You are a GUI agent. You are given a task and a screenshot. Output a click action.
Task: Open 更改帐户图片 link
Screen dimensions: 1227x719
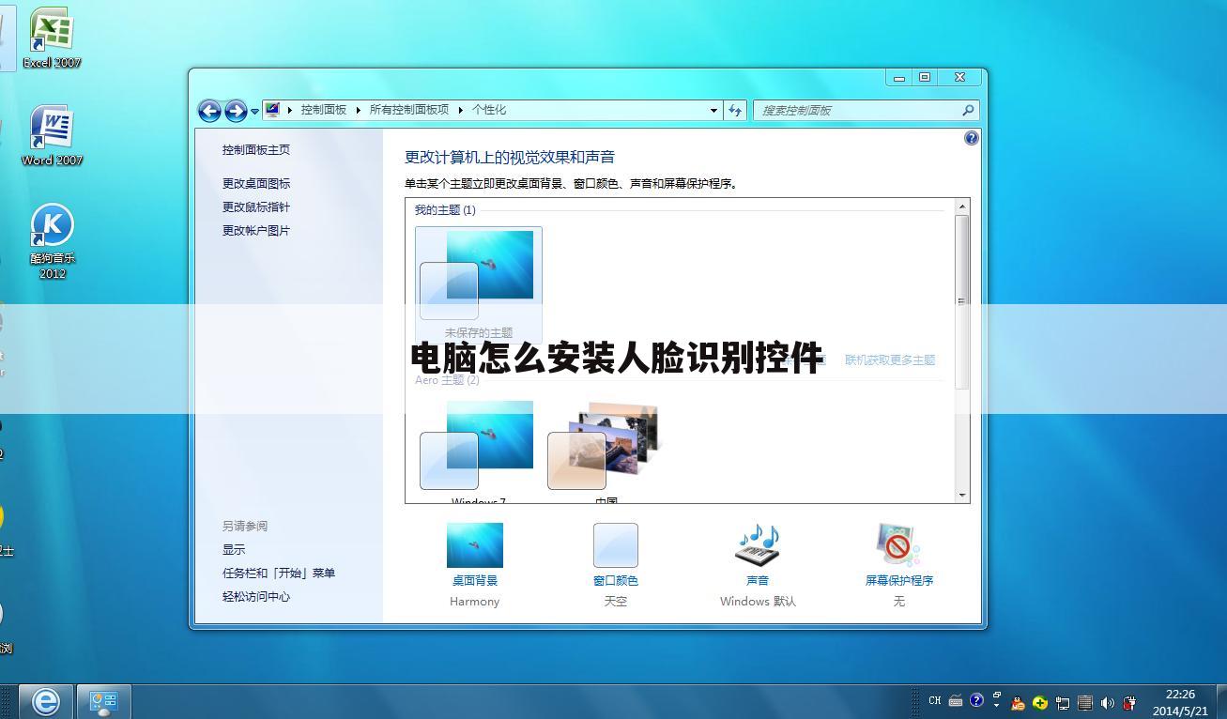256,230
